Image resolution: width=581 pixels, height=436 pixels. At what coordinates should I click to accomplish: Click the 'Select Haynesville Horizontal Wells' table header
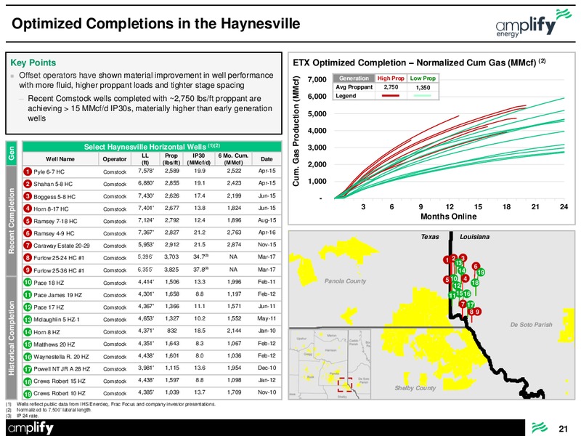coord(152,147)
